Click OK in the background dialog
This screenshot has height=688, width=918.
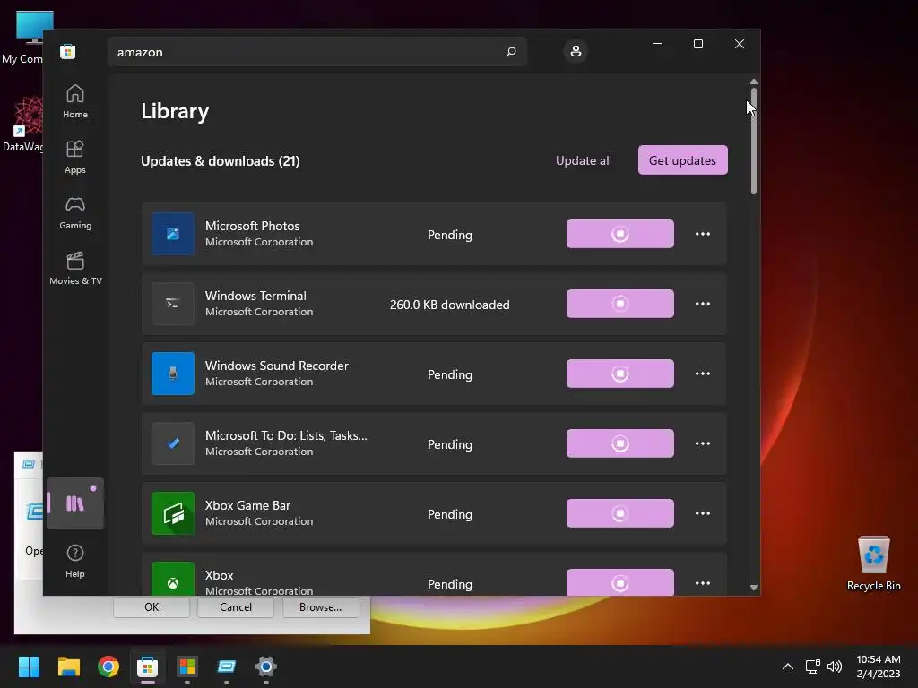point(151,607)
